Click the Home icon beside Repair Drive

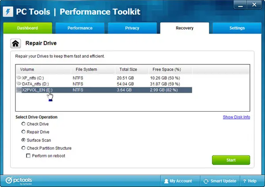15,44
